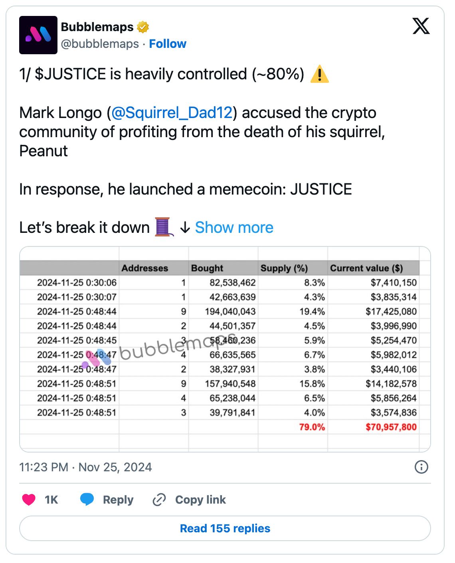Click the thread spool emoji
Viewport: 455px width, 563px height.
[x=163, y=227]
